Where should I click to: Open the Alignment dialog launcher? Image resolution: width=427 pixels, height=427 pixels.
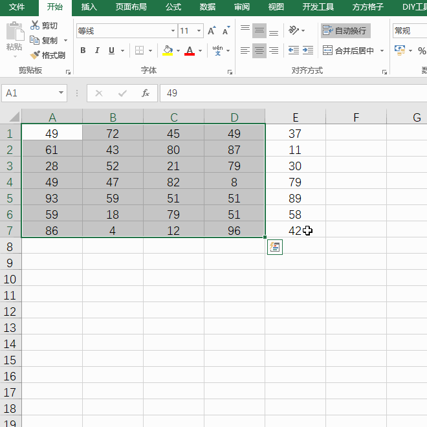(x=384, y=72)
